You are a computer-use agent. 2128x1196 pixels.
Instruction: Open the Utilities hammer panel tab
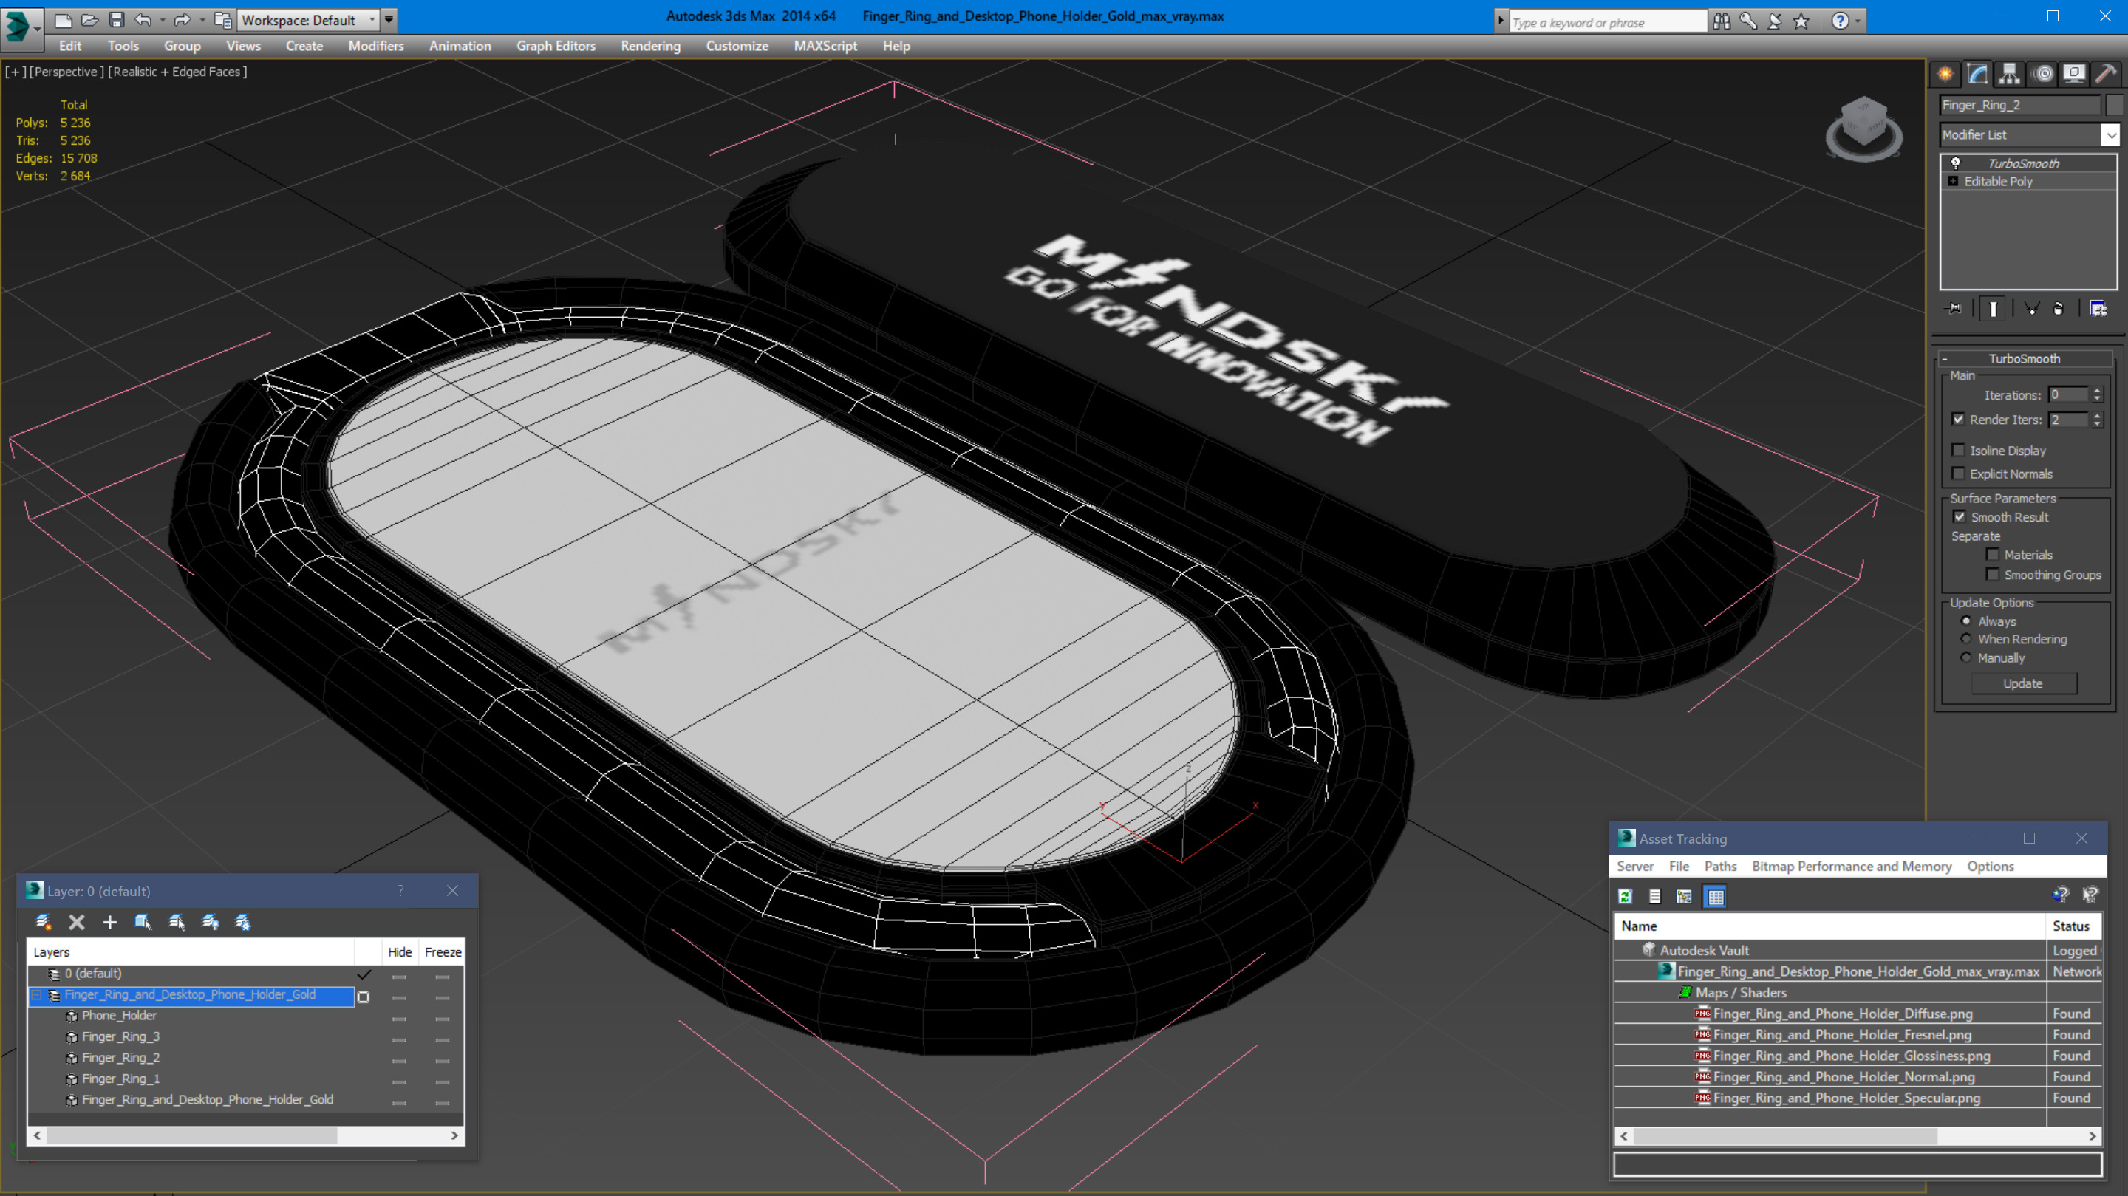pyautogui.click(x=2106, y=75)
